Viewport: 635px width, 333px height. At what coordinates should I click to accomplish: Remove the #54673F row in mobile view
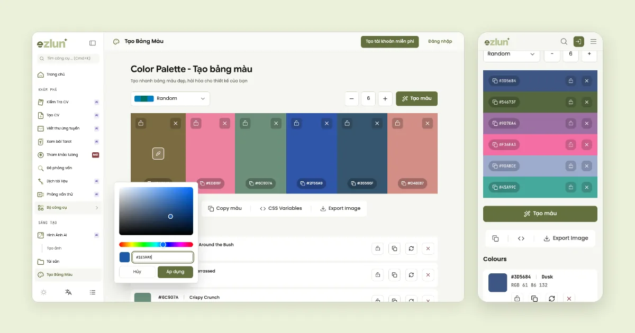586,102
